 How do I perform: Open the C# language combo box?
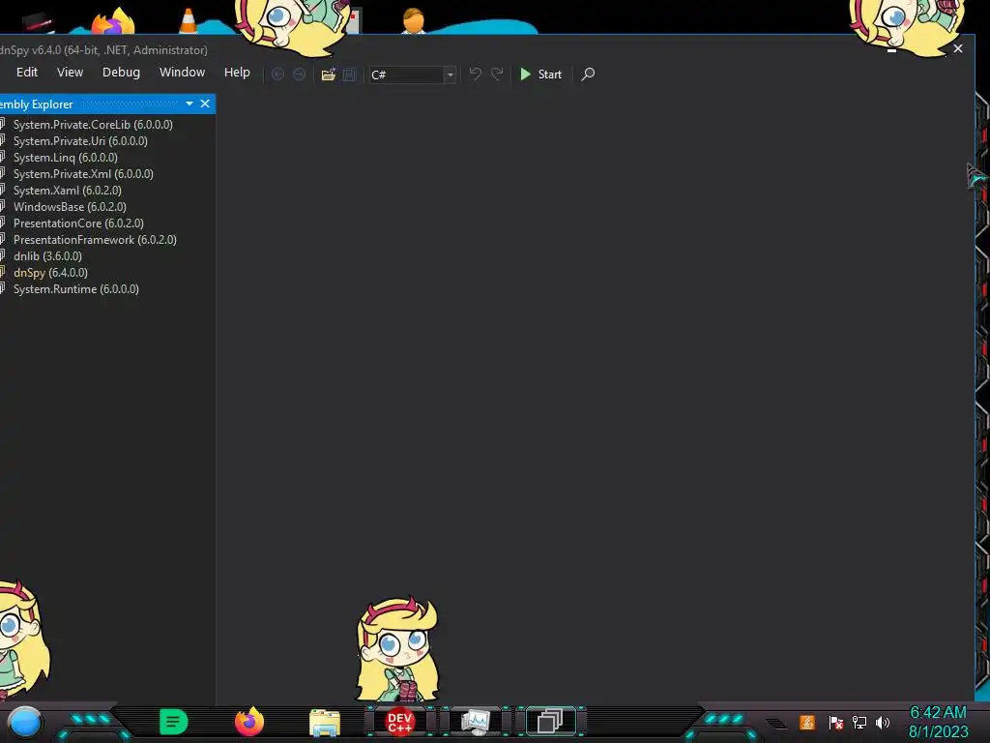click(412, 74)
